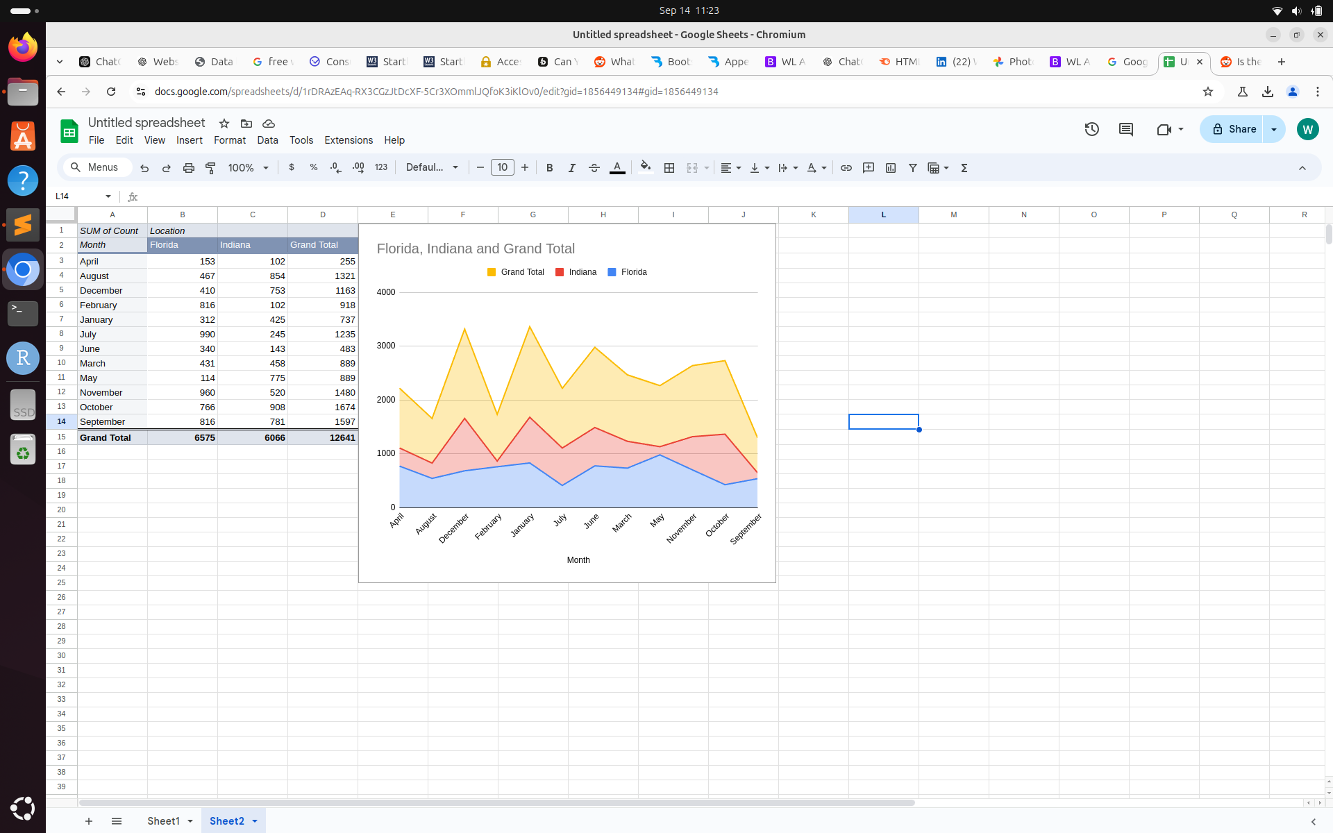Screen dimensions: 1333x833
Task: Click the add new sheet button
Action: [89, 821]
